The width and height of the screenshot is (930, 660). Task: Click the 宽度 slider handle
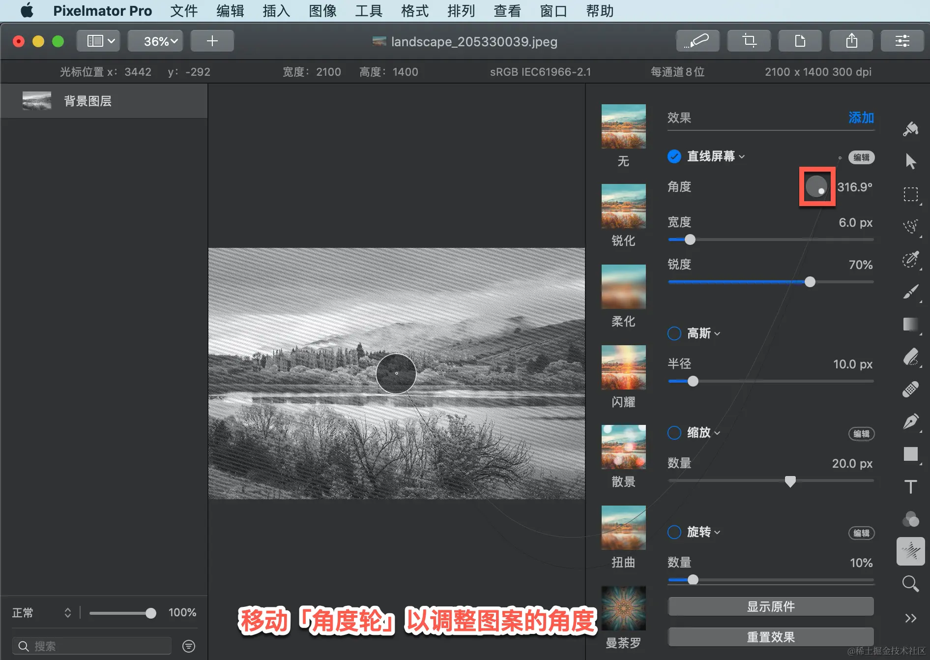690,240
